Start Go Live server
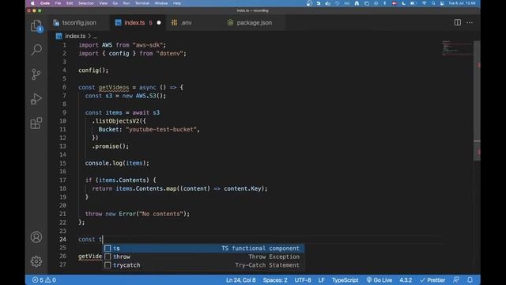Viewport: 506px width, 285px height. (x=379, y=279)
